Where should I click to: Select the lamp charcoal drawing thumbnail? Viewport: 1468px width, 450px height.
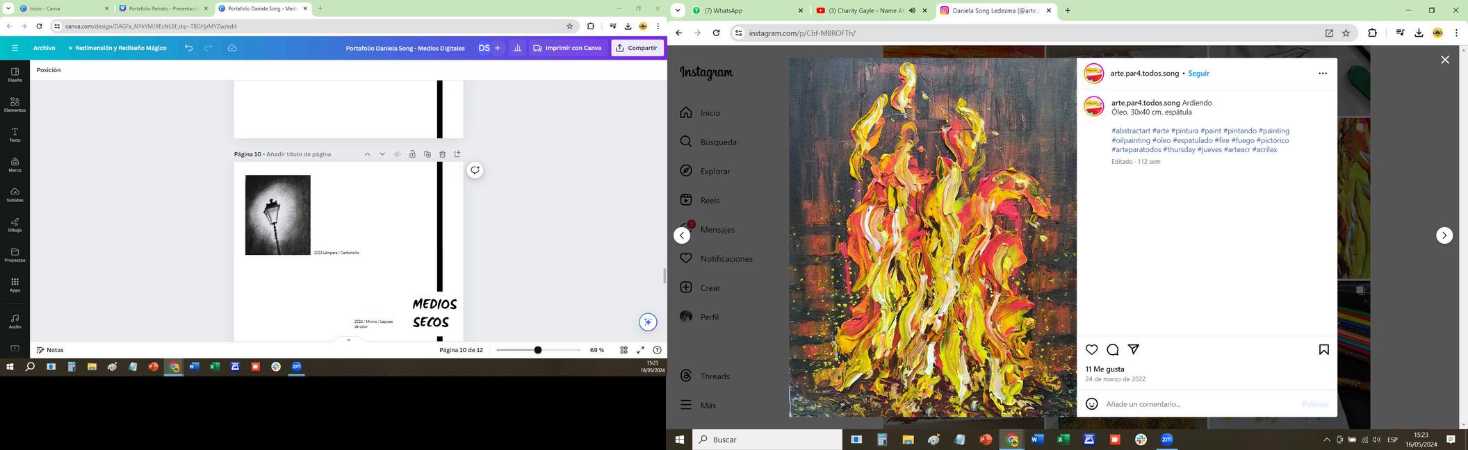pyautogui.click(x=277, y=215)
